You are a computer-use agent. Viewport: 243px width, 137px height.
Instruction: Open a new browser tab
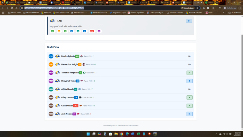217,2
